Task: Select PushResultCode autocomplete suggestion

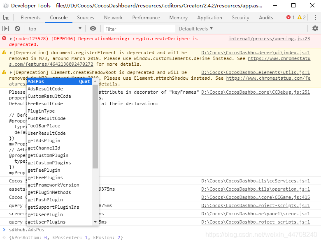Action: click(59, 118)
